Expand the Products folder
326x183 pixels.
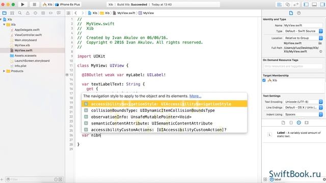pyautogui.click(x=4, y=71)
